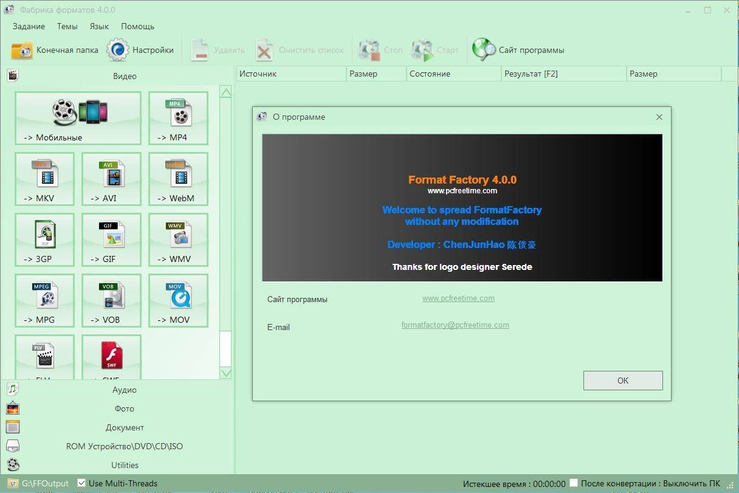This screenshot has height=493, width=739.
Task: Click formatfactory@pcfreetime.com email link
Action: (x=455, y=325)
